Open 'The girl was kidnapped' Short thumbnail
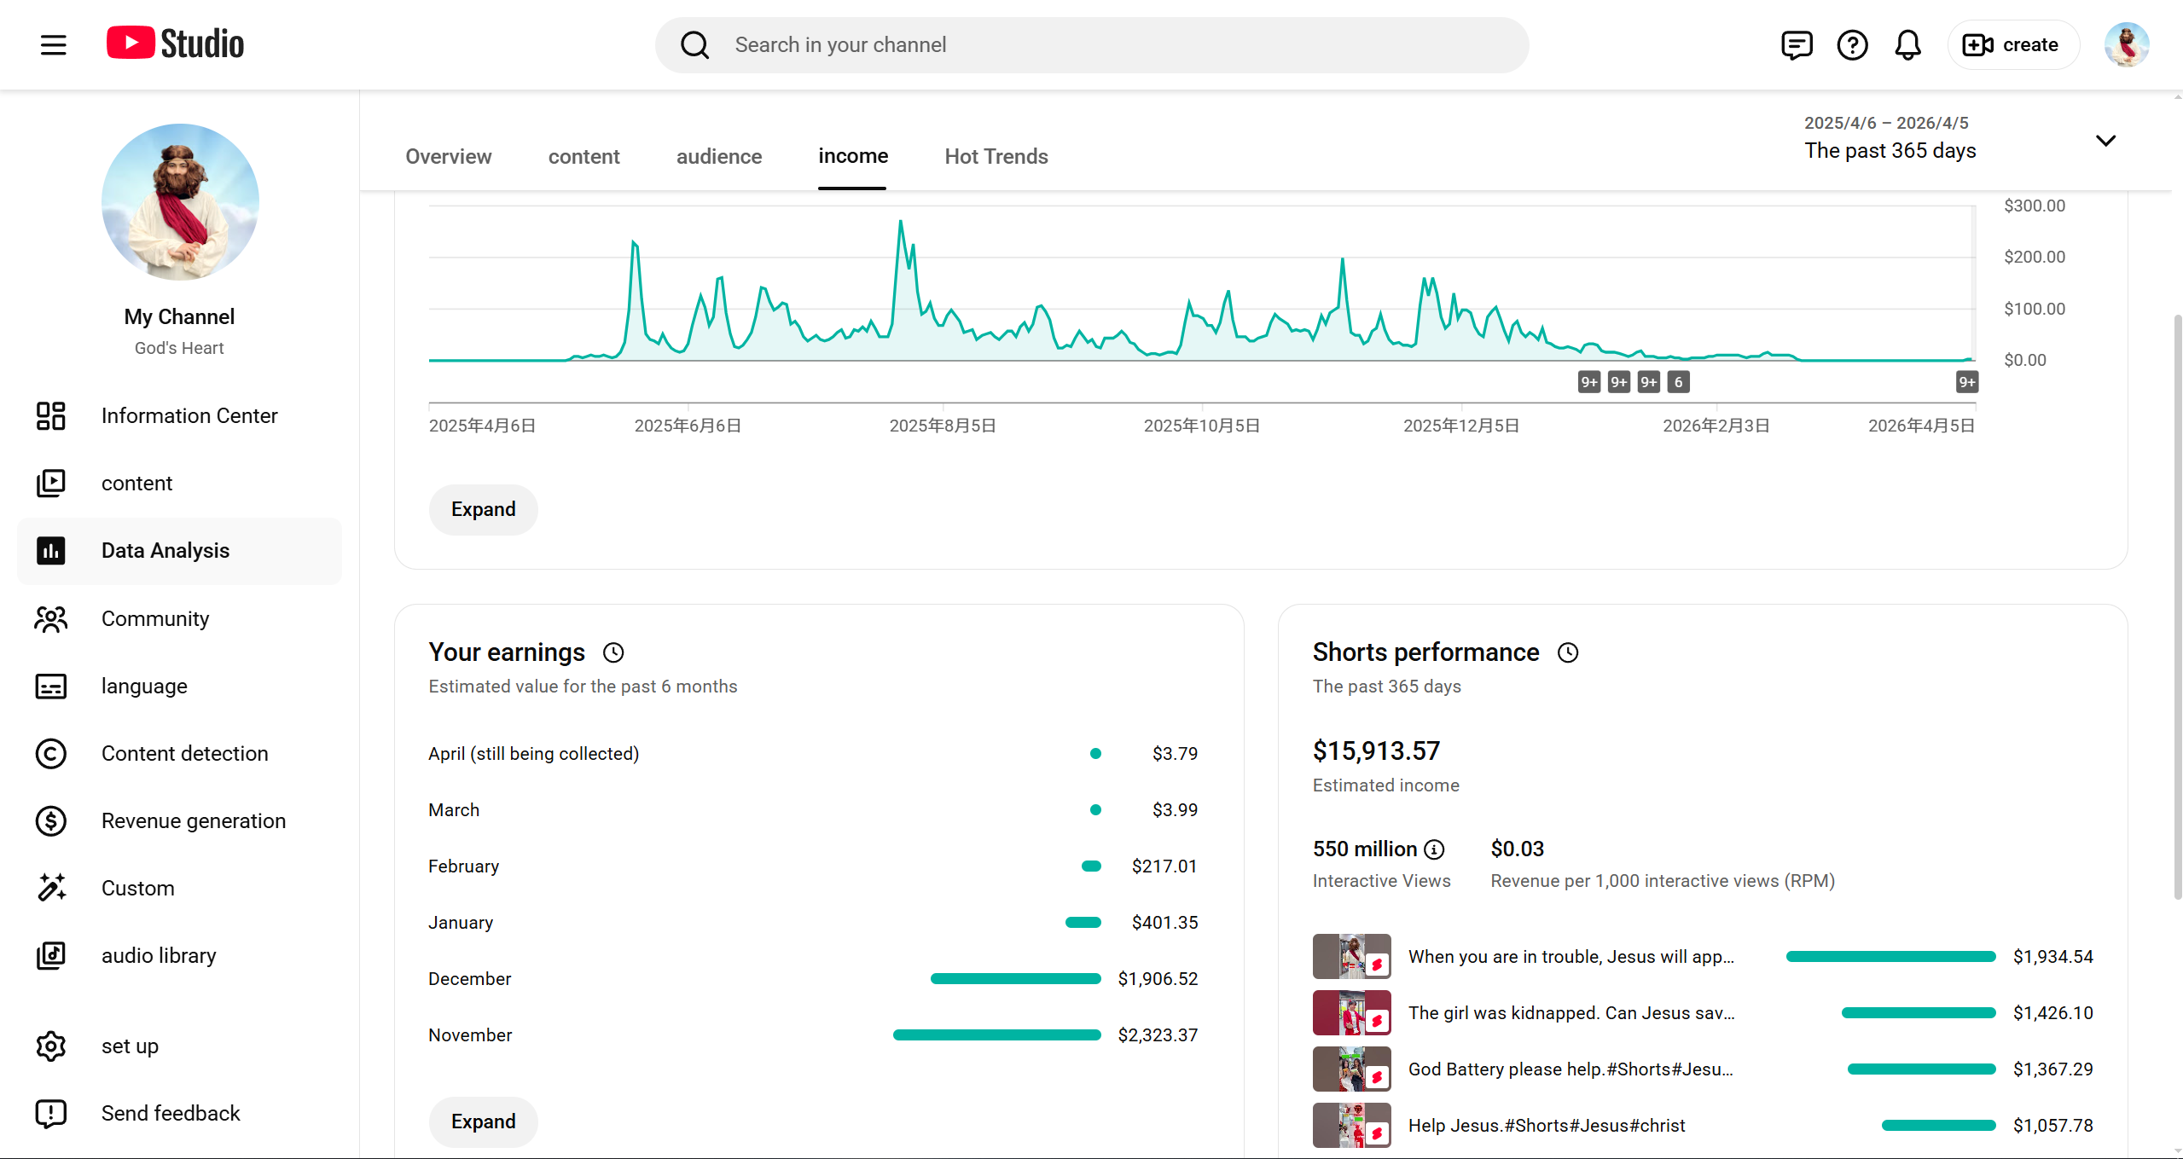 [1351, 1013]
